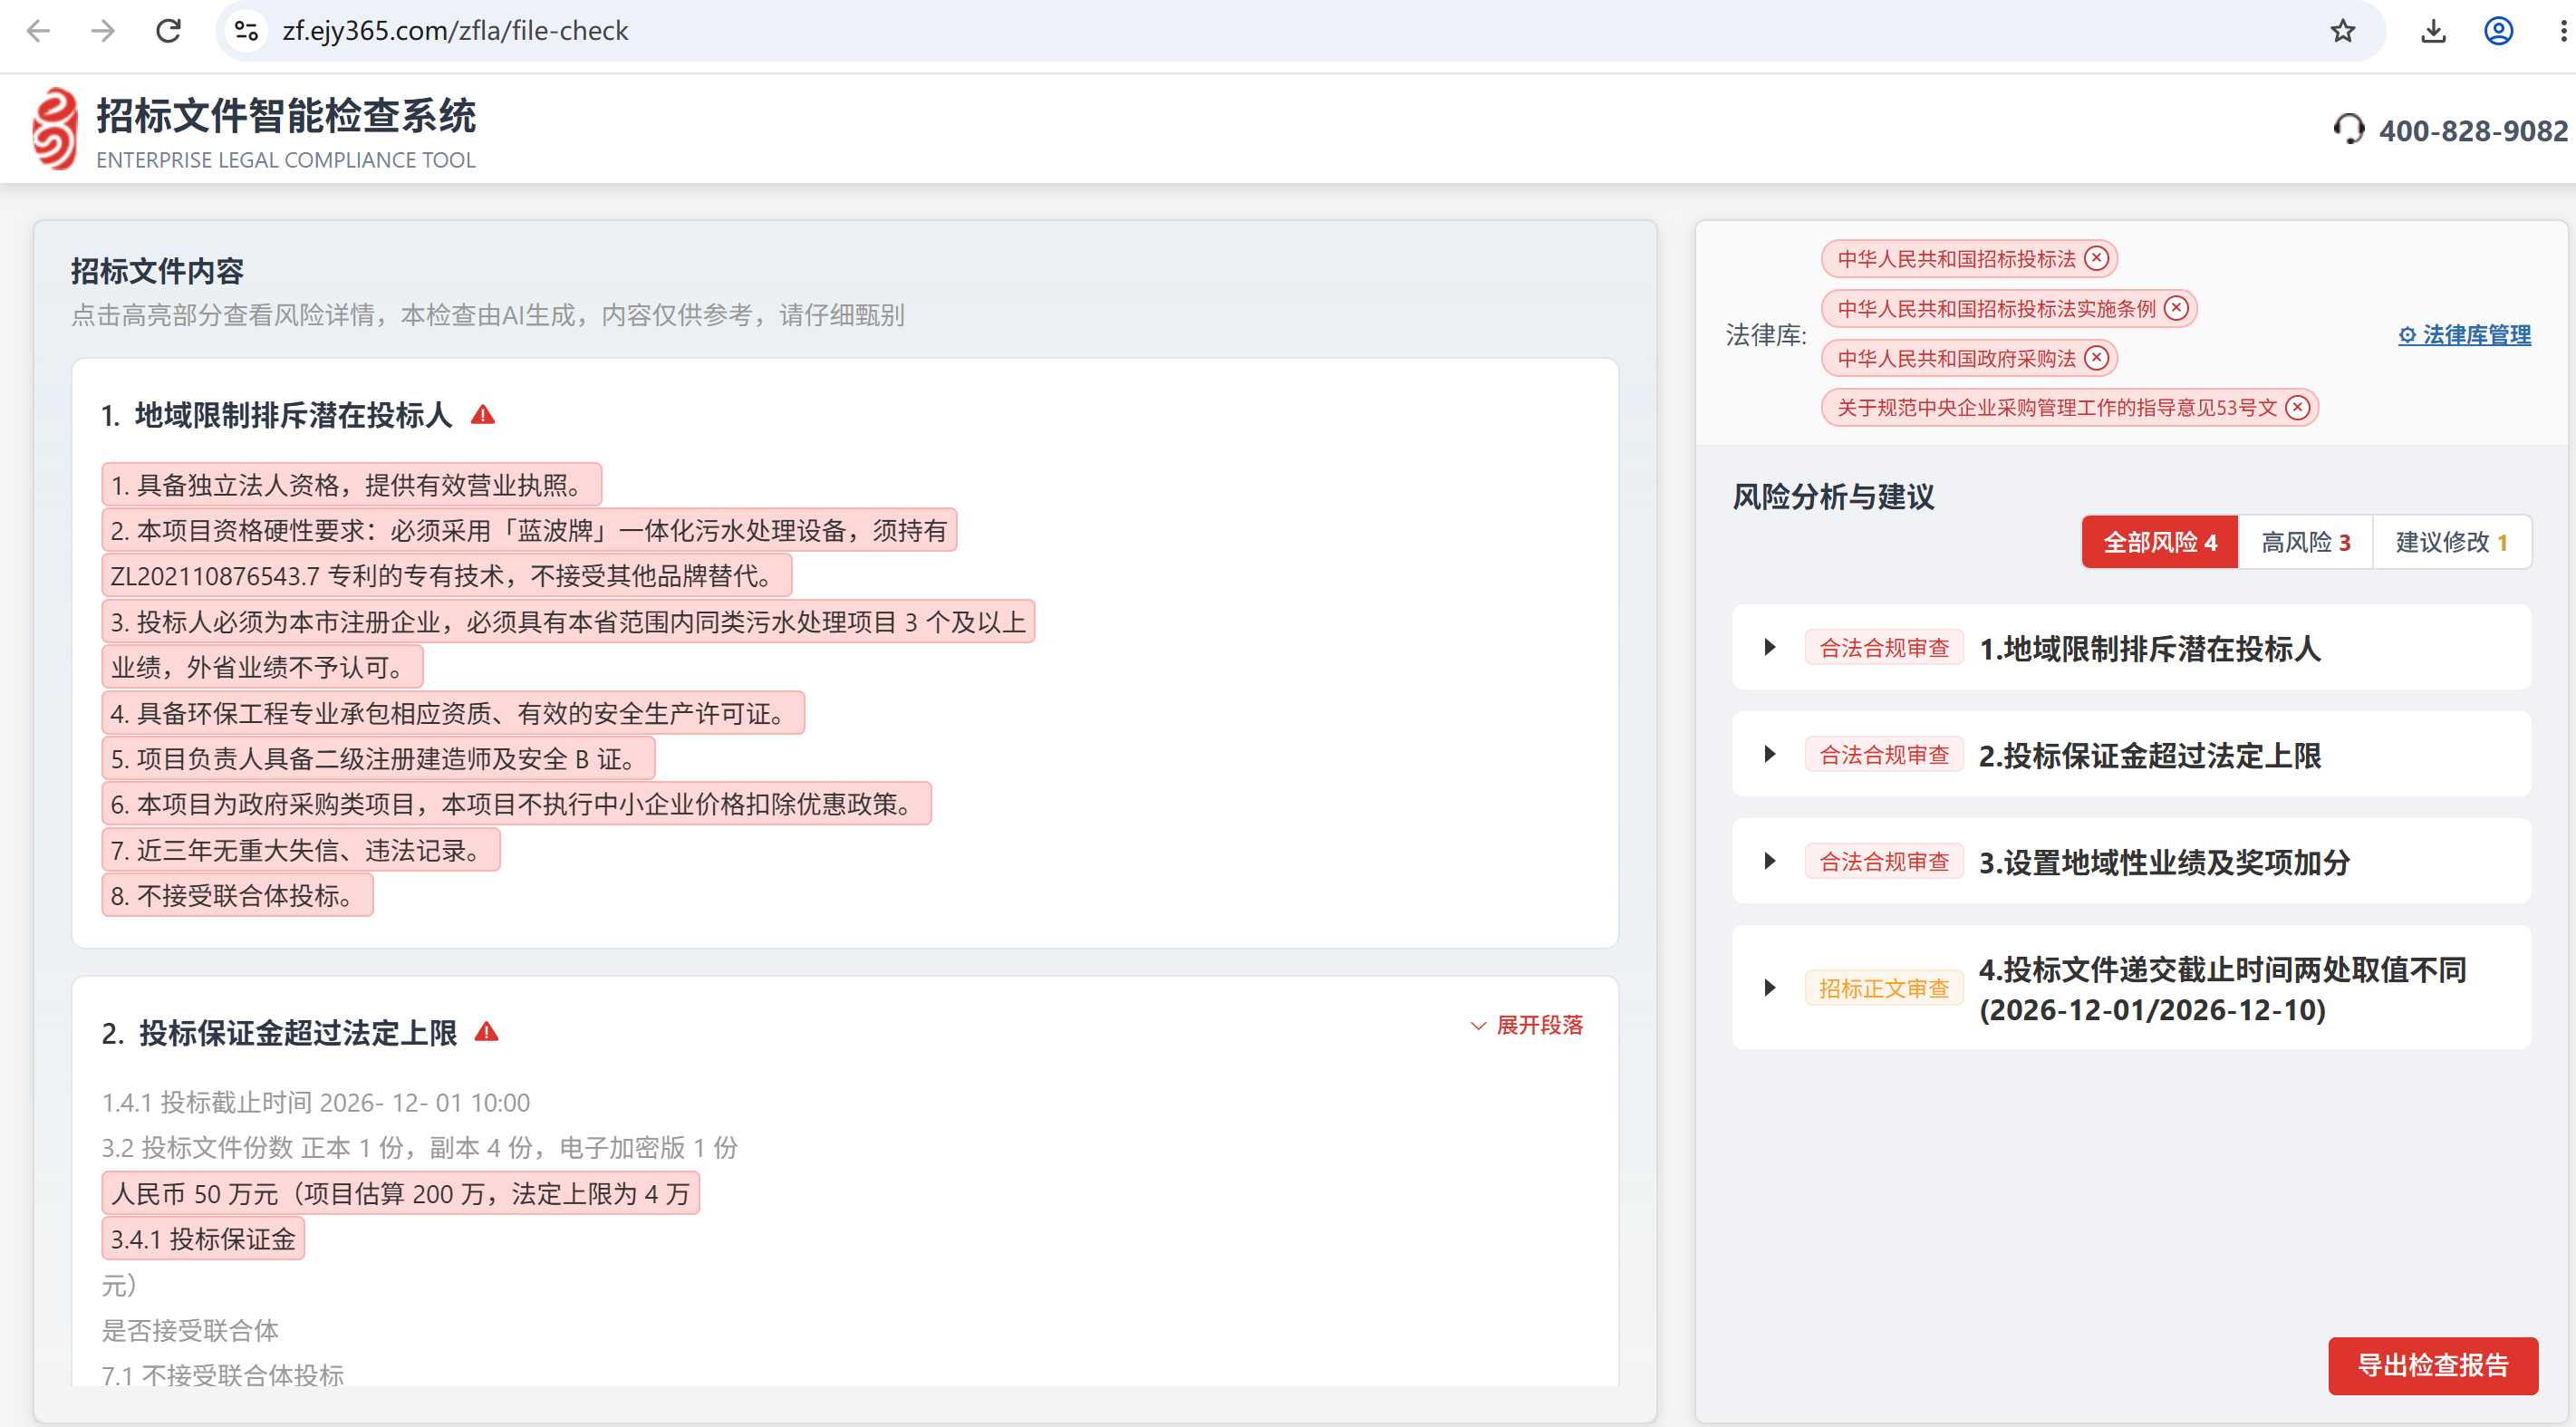Click the red system logo icon
2576x1427 pixels.
coord(55,129)
